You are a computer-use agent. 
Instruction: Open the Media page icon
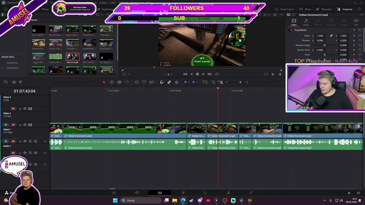114,193
